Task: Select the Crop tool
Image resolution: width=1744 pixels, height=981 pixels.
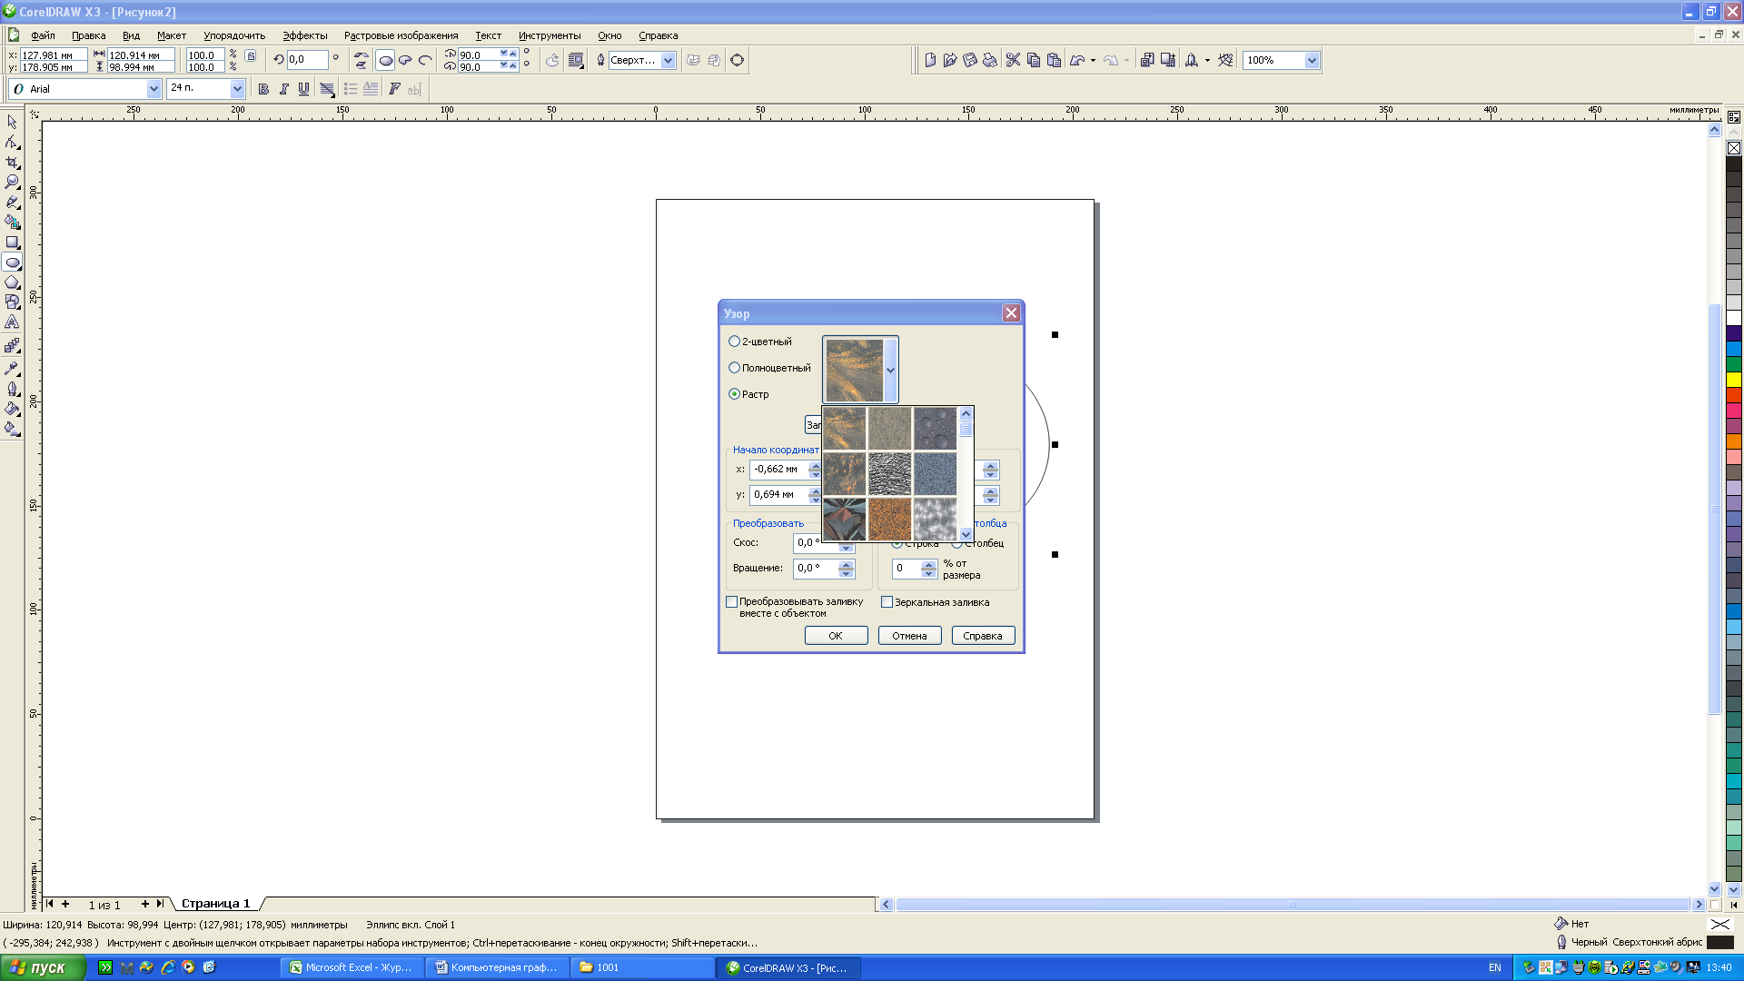Action: (12, 163)
